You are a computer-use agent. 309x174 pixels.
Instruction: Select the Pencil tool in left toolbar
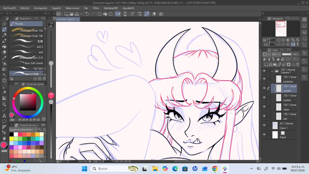[4, 35]
